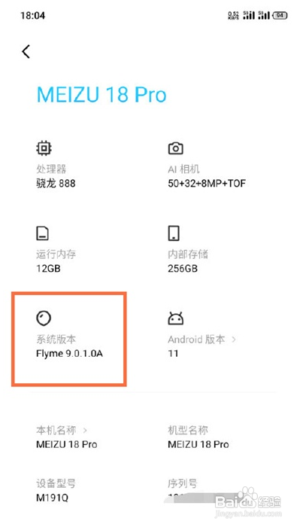Tap the 序列号 serial number label

tap(182, 484)
